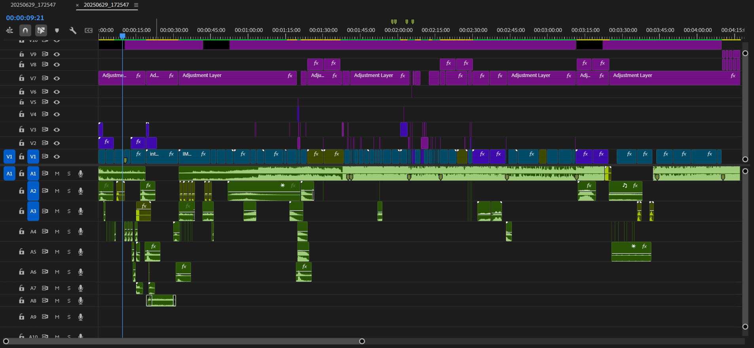This screenshot has height=348, width=754.
Task: Click the CC caption track options icon
Action: 89,30
